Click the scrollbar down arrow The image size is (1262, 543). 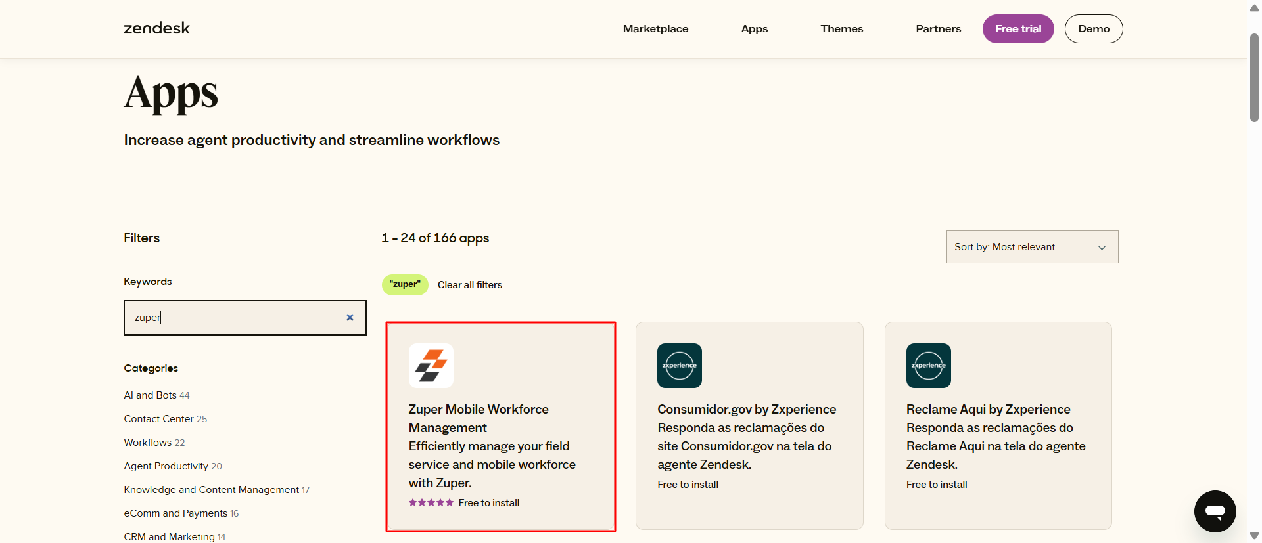pos(1254,536)
